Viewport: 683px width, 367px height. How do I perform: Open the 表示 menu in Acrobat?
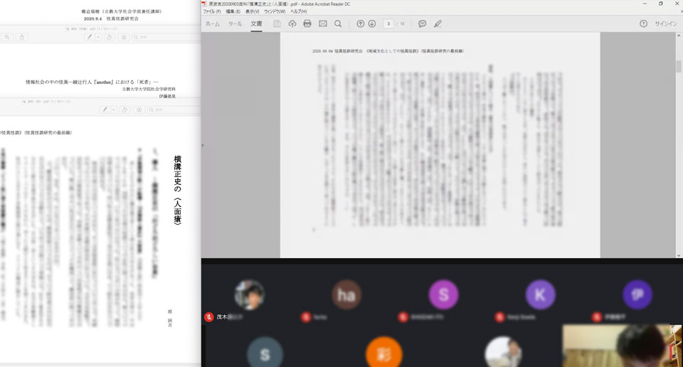252,11
